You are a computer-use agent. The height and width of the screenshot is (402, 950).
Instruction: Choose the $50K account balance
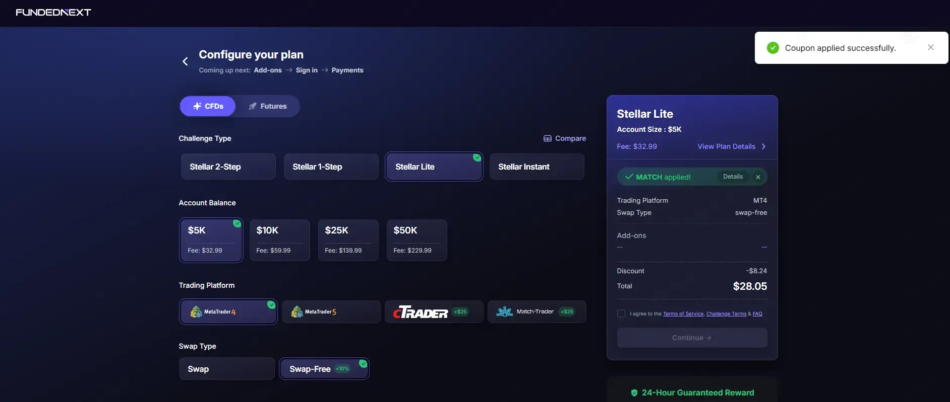417,240
